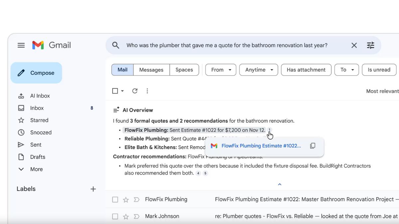Open the Gmail main menu (hamburger icon)
The width and height of the screenshot is (399, 224).
tap(21, 45)
